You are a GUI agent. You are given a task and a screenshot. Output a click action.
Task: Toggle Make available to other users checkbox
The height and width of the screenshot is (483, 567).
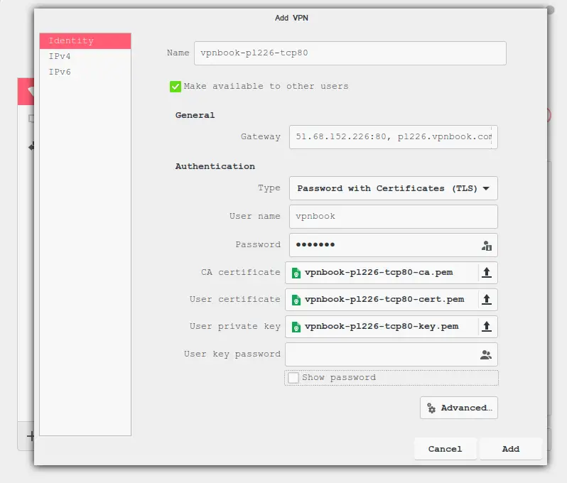click(175, 87)
